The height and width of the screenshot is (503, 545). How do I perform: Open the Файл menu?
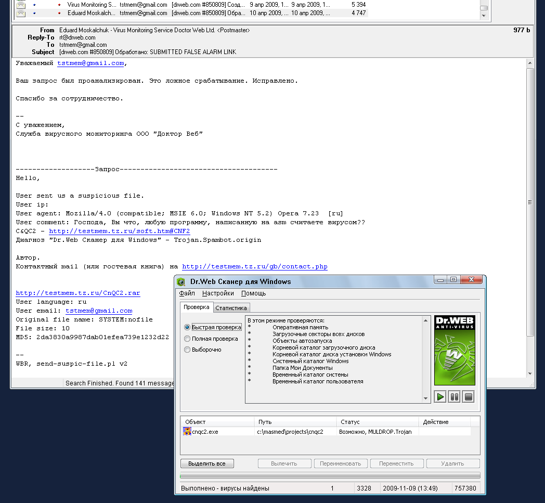[187, 293]
